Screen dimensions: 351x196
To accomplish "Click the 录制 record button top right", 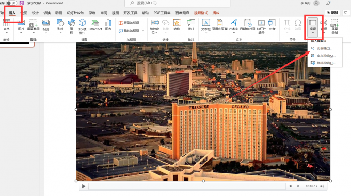I will 332,13.
